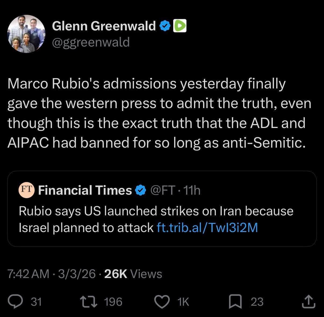This screenshot has height=317, width=324.
Task: Open the ft.trib.al article link
Action: point(207,228)
